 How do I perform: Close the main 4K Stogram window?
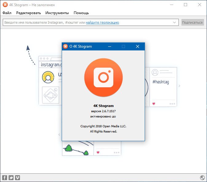(x=200, y=5)
